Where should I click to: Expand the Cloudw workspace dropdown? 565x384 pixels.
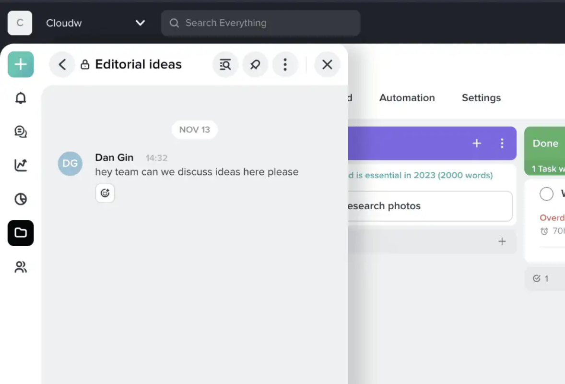point(140,23)
